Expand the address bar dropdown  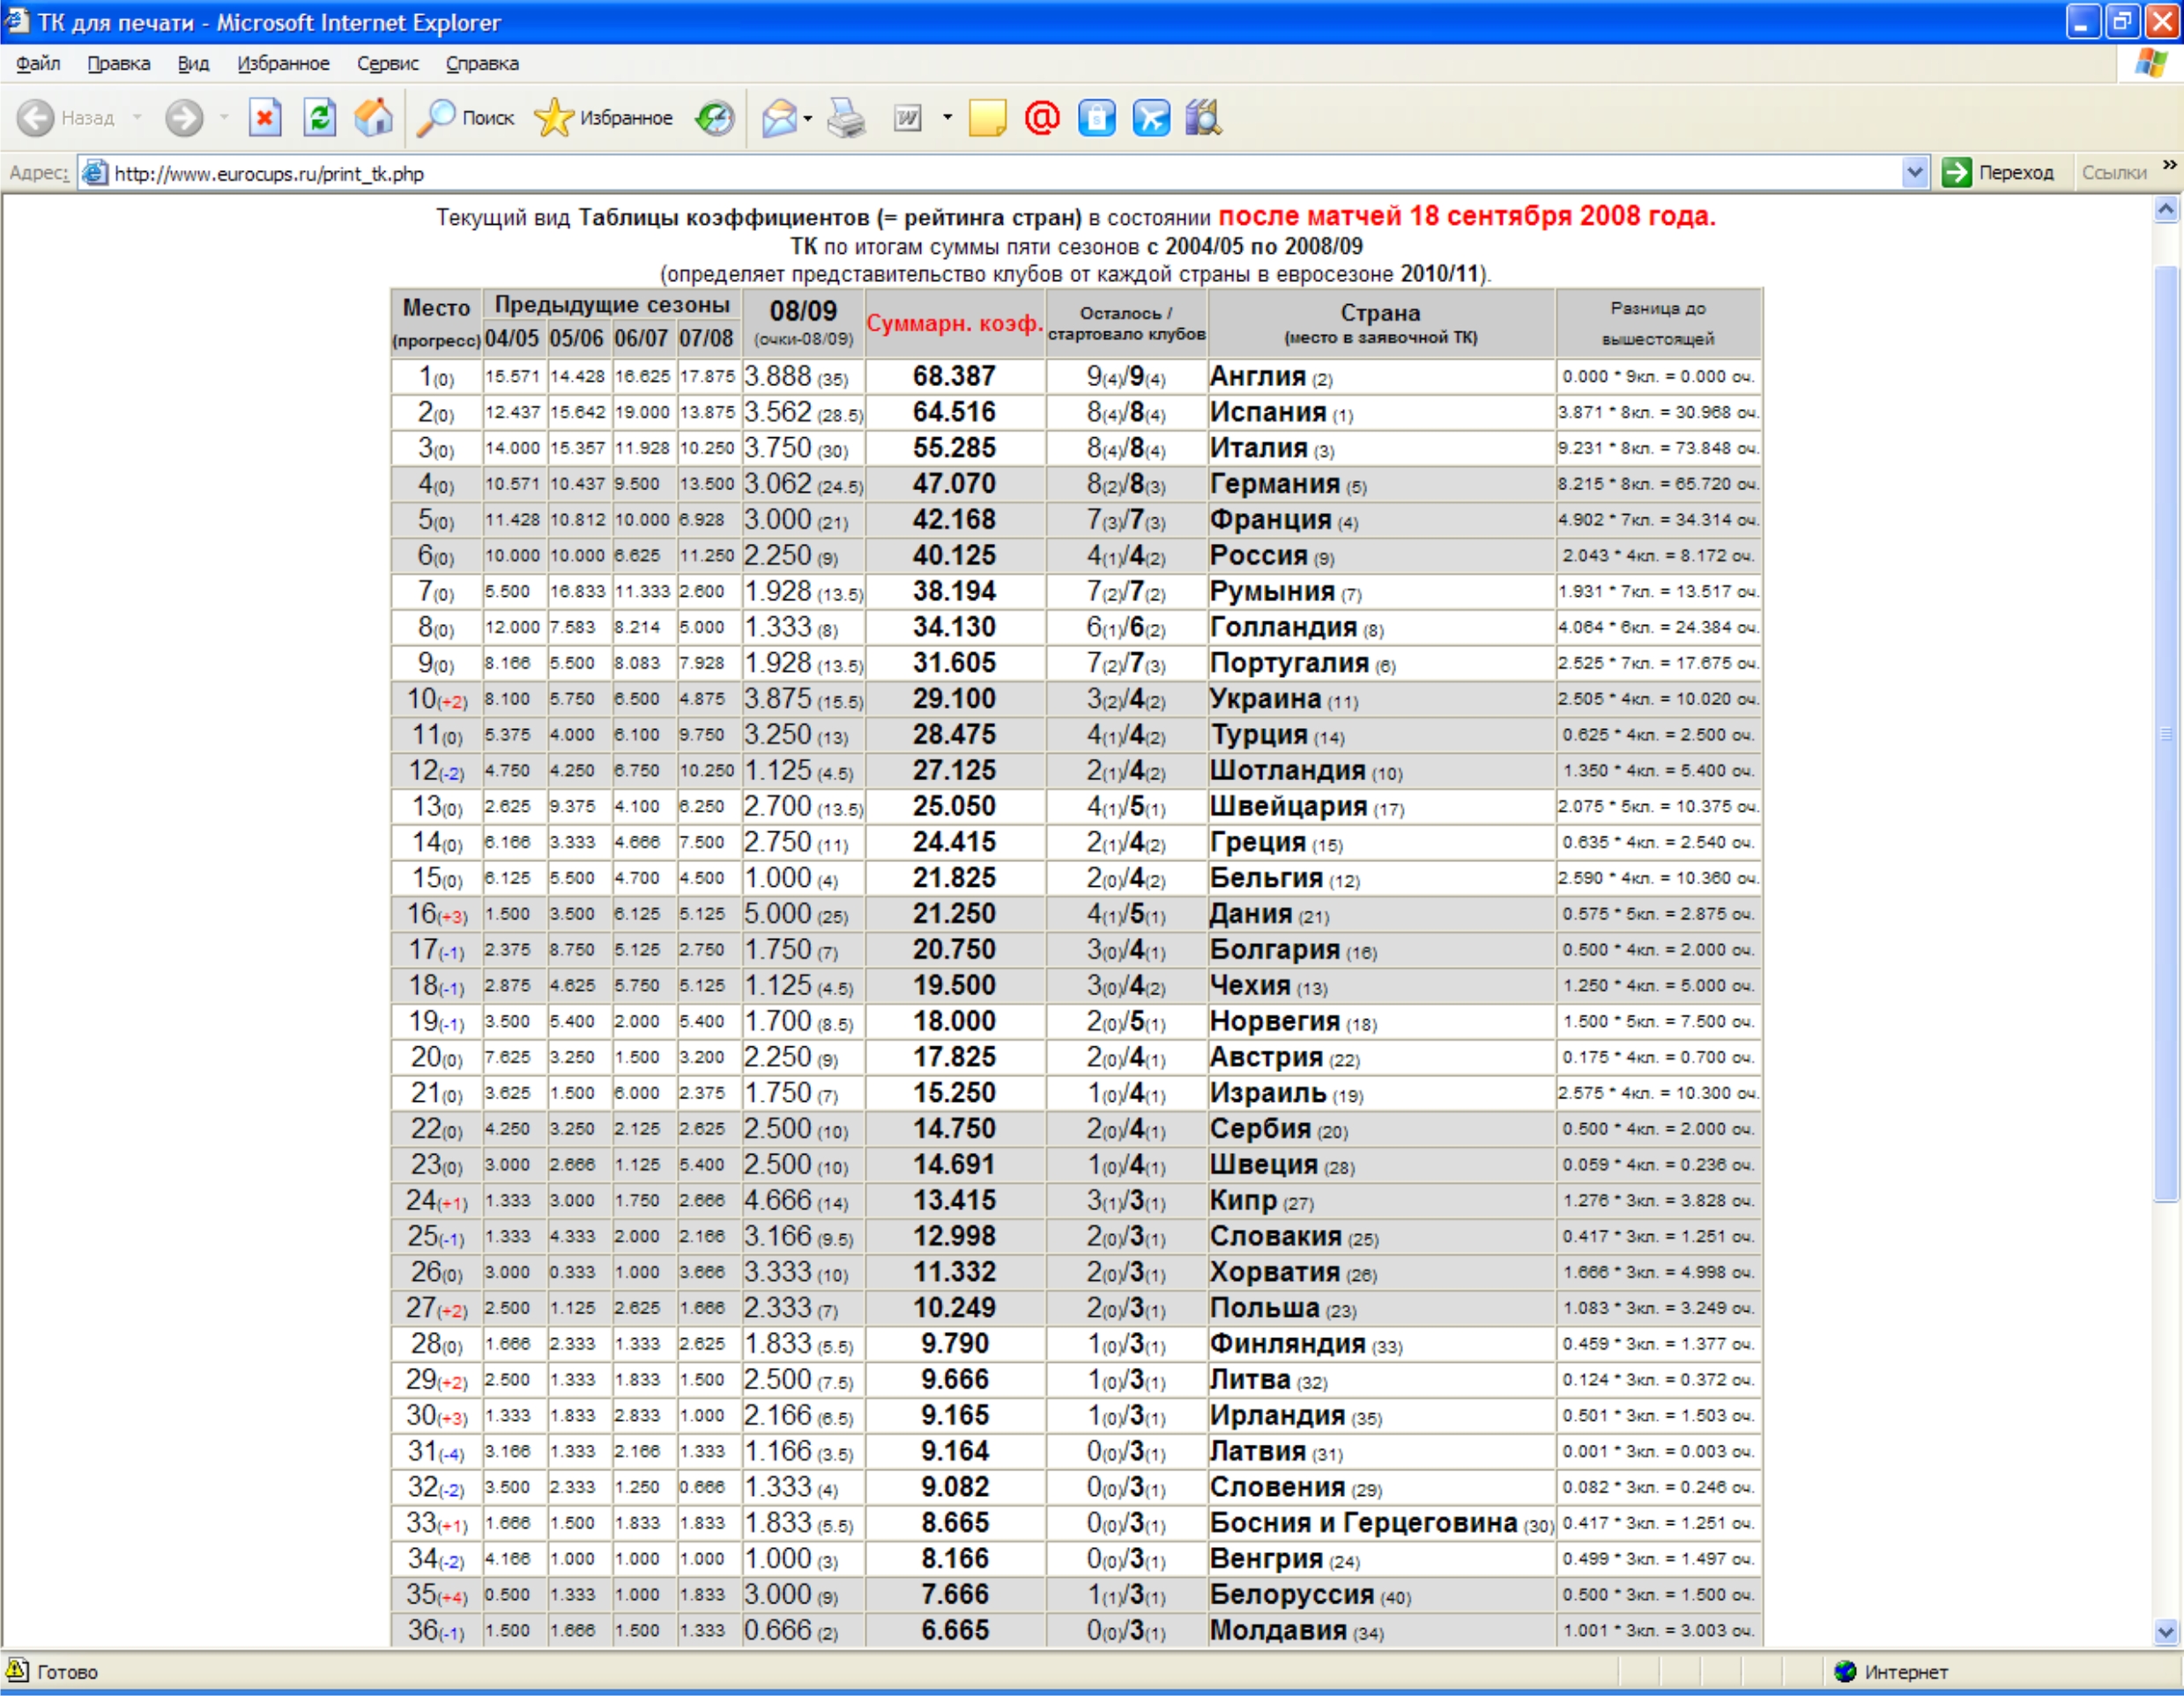pyautogui.click(x=1914, y=172)
